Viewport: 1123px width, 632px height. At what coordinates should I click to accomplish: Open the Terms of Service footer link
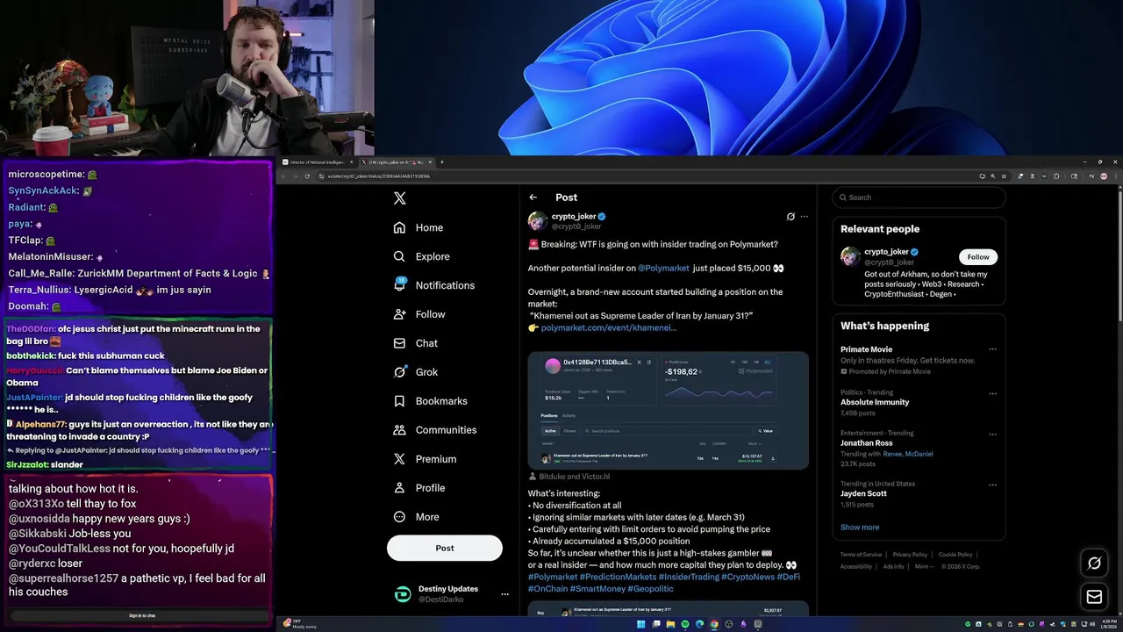tap(861, 555)
